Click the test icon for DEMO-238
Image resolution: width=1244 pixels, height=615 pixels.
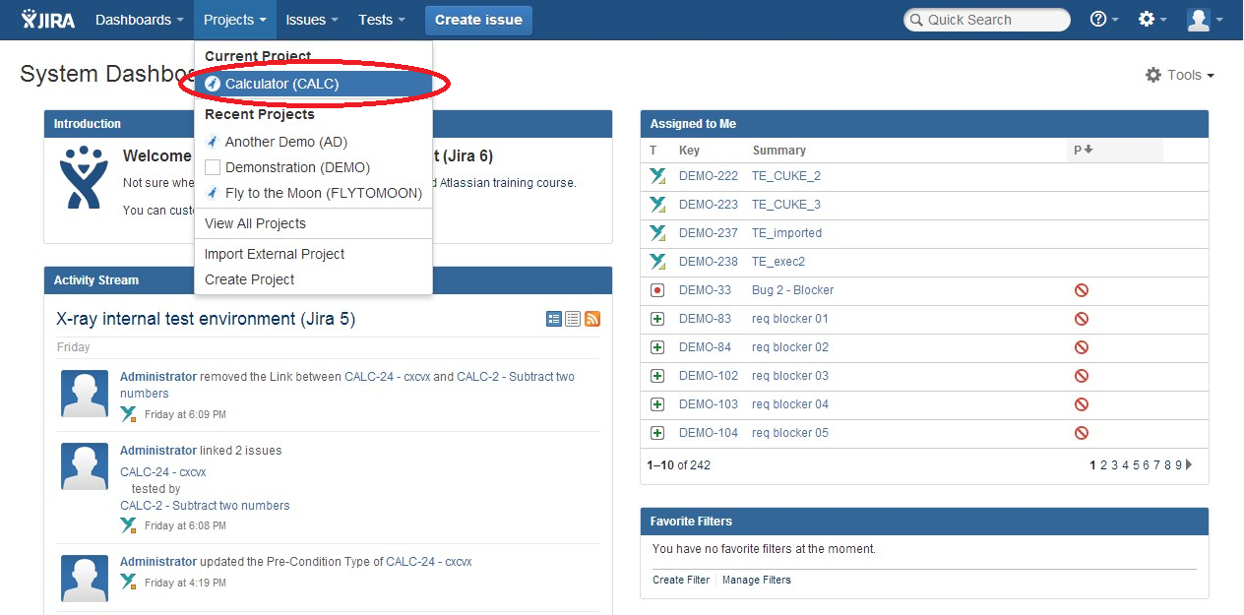(657, 262)
